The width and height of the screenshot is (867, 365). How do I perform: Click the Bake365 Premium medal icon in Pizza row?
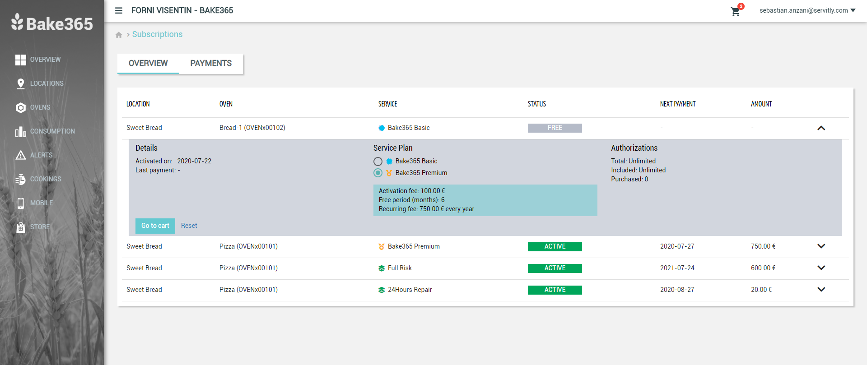coord(382,247)
